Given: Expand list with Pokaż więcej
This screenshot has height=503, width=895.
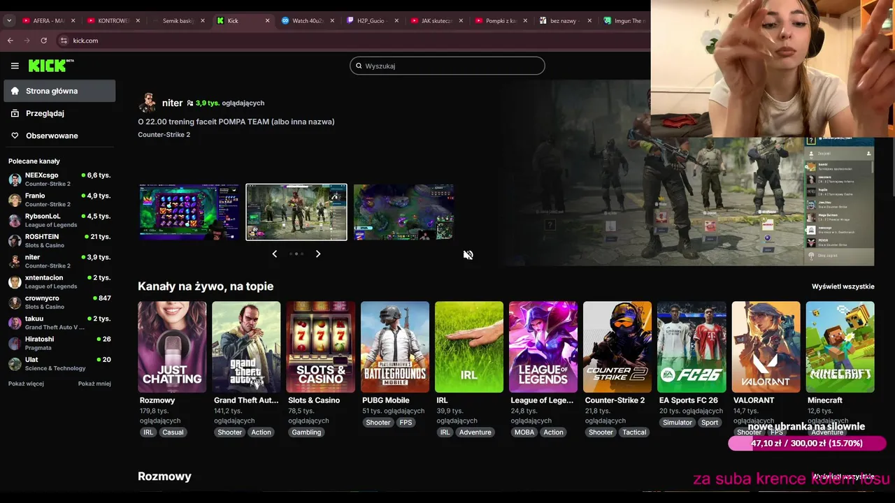Looking at the screenshot, I should [x=26, y=384].
